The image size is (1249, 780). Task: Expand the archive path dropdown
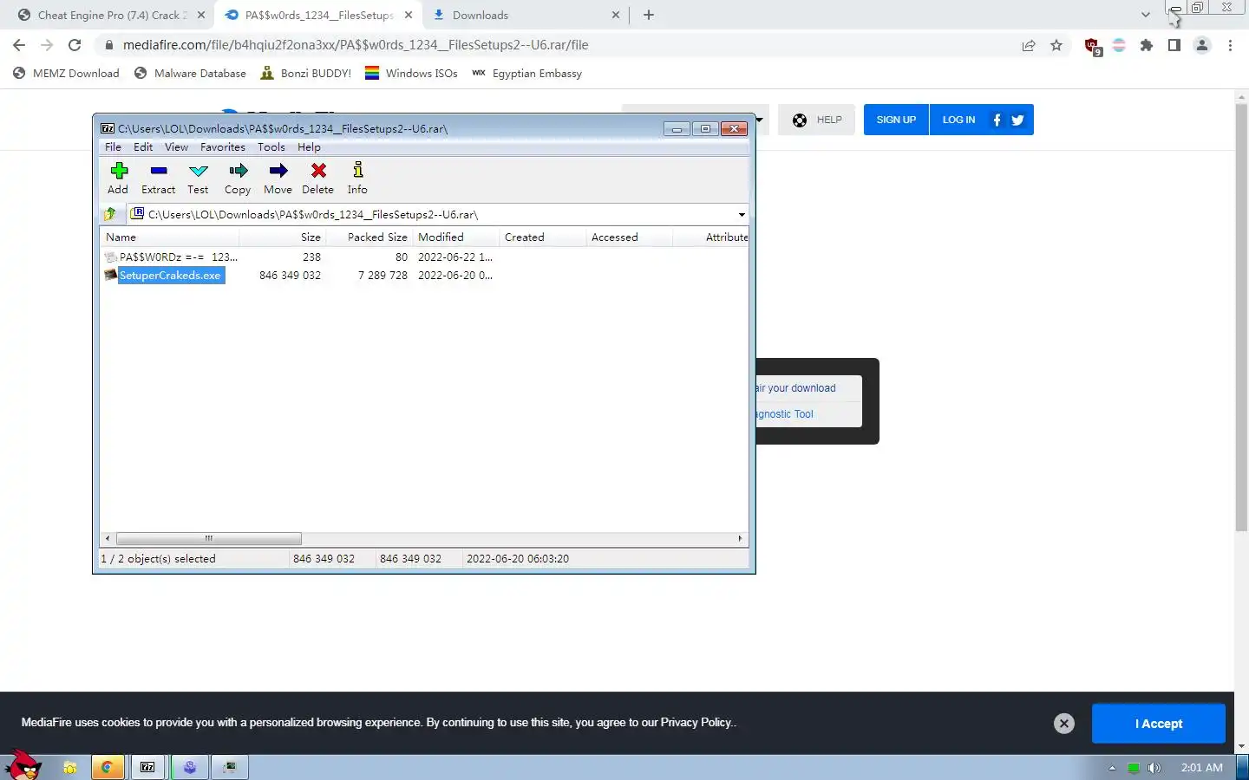click(x=742, y=215)
